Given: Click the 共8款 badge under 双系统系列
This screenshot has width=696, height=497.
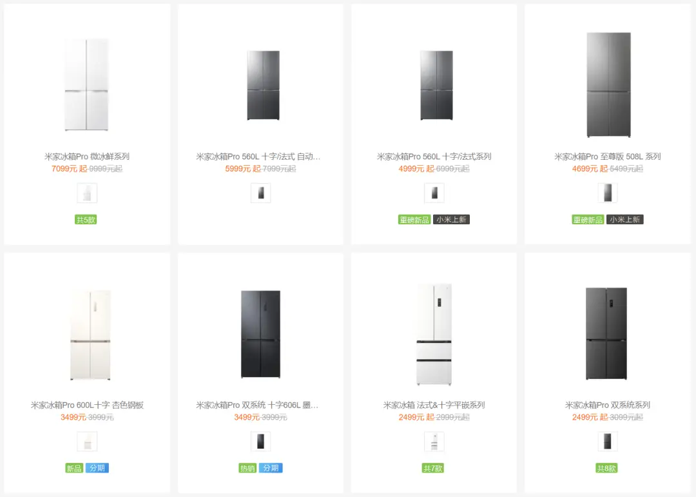Looking at the screenshot, I should point(606,468).
